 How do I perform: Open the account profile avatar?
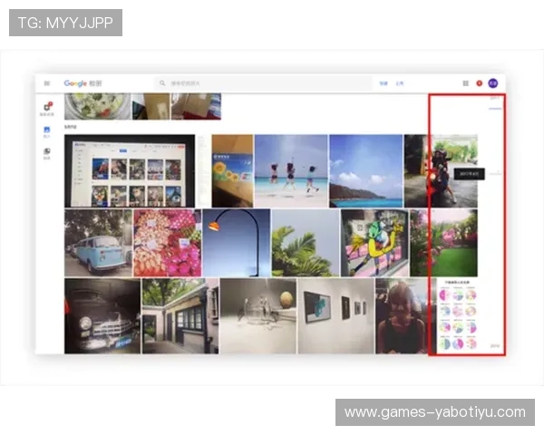[x=493, y=83]
